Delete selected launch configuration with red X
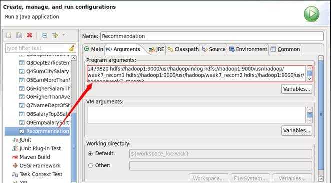Viewport: 331px width, 183px height. pos(30,35)
